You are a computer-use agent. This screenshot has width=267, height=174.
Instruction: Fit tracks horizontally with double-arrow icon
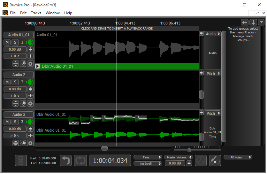pyautogui.click(x=245, y=22)
